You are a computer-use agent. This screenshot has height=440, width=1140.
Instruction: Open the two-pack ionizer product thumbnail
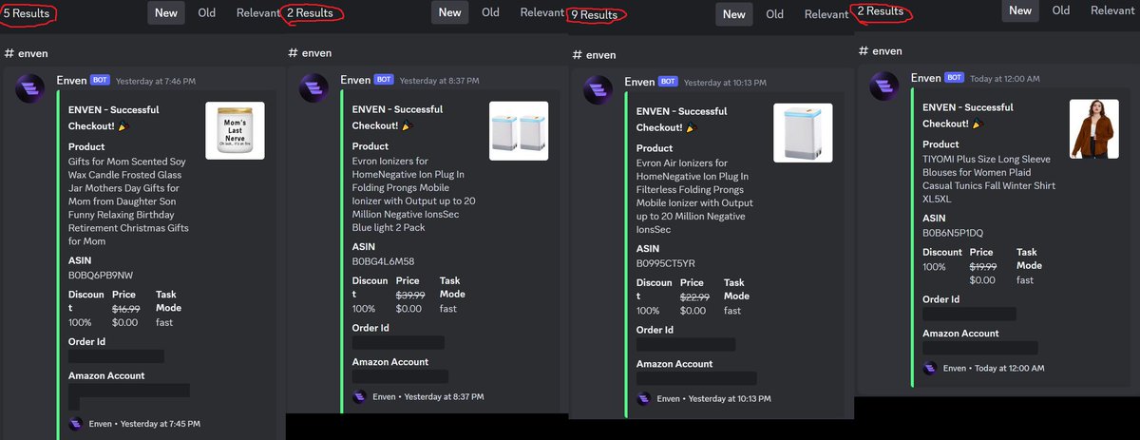[519, 130]
